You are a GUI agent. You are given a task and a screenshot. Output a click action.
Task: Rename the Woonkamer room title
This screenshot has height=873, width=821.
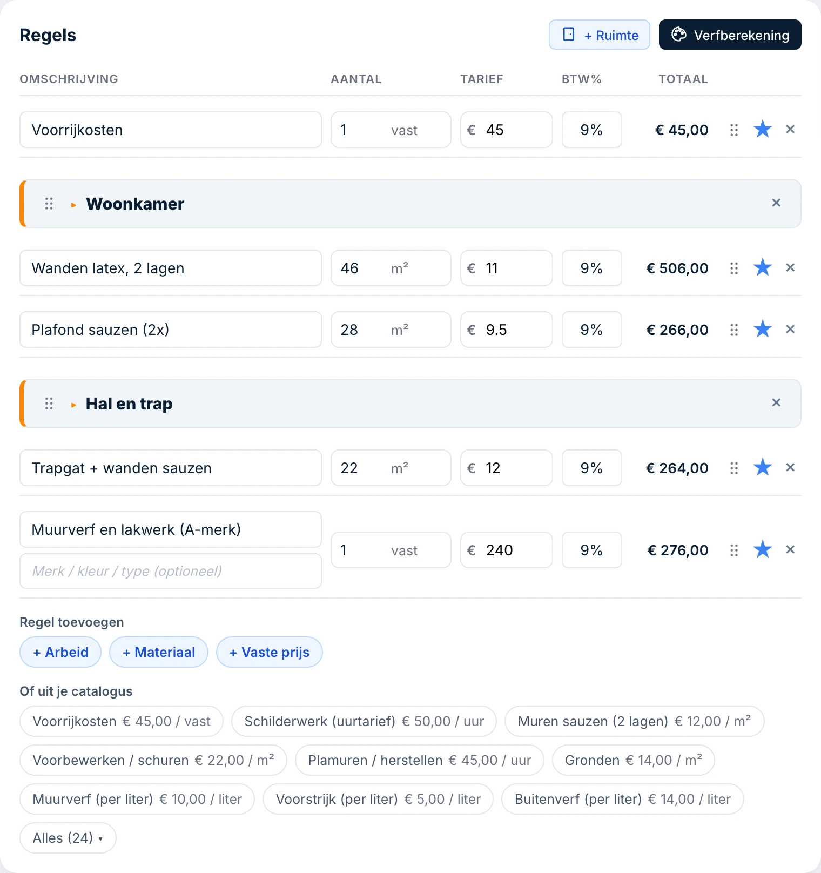tap(135, 204)
